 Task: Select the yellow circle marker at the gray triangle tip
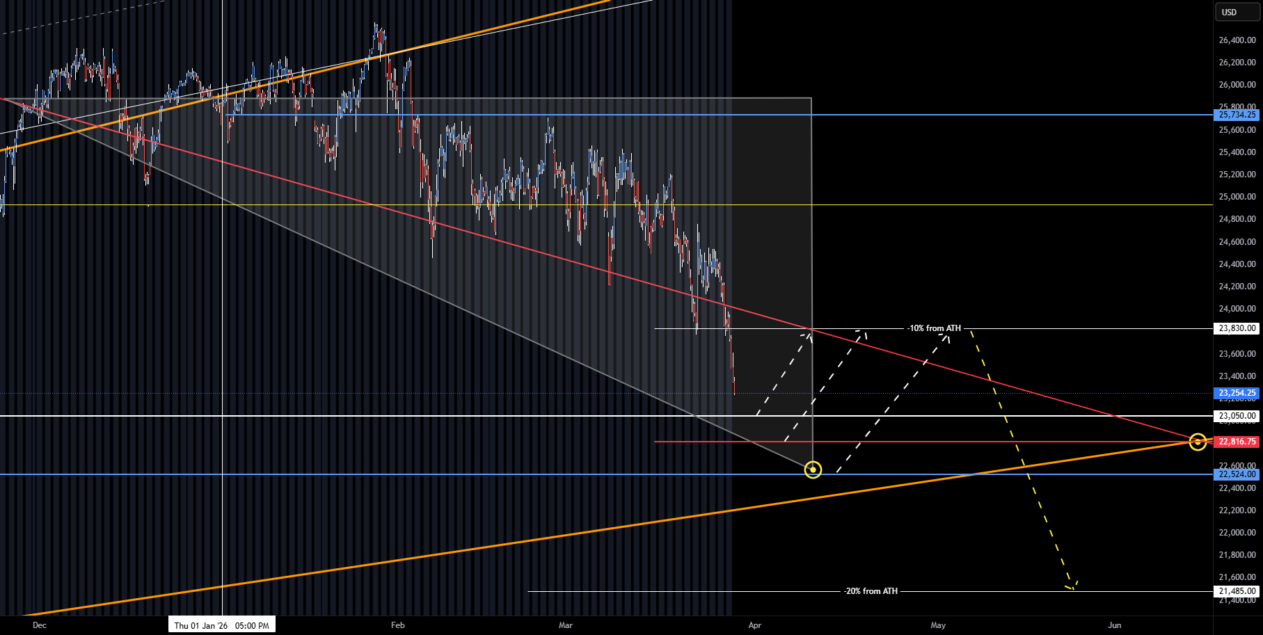tap(813, 470)
